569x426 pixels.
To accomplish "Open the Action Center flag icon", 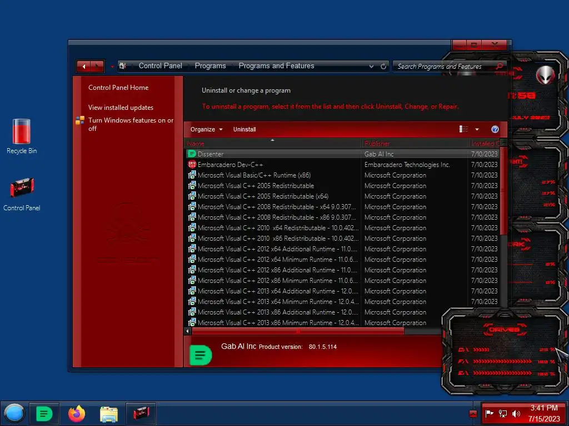I will [489, 413].
